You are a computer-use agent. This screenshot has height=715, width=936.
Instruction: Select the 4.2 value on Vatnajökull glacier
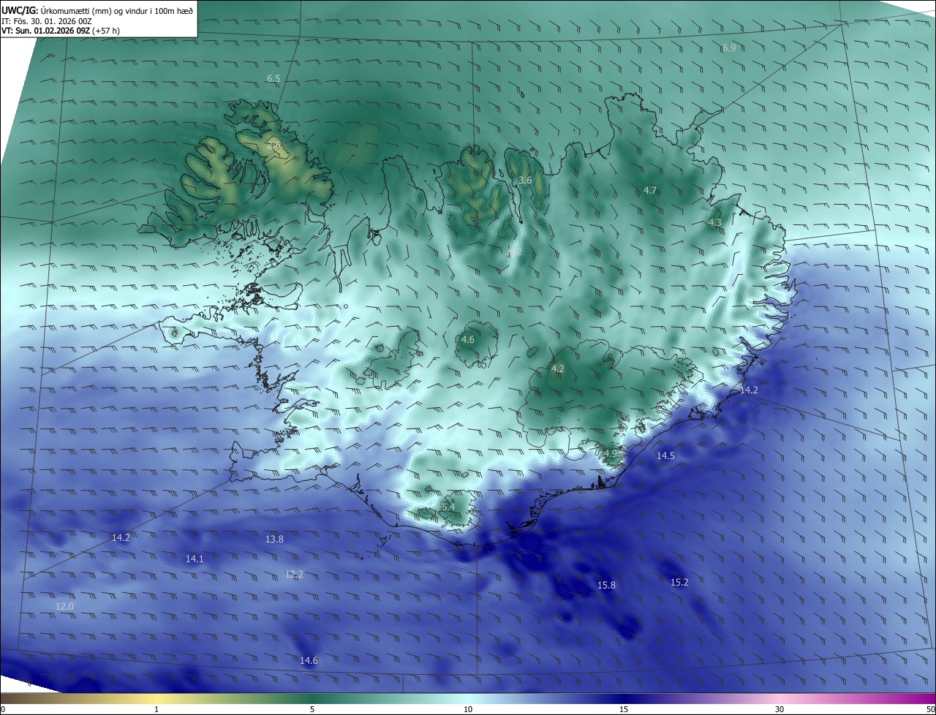tap(558, 368)
